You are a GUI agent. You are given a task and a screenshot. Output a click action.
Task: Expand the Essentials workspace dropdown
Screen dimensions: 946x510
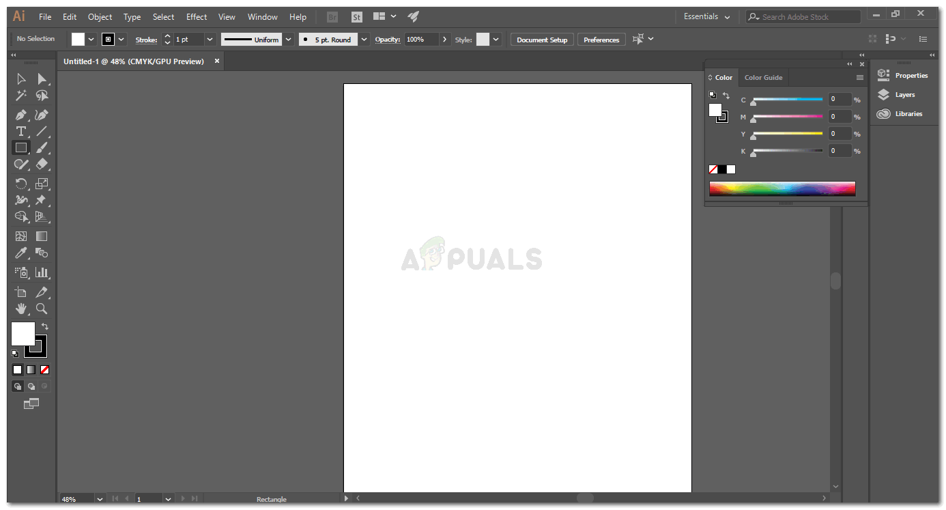(x=707, y=16)
